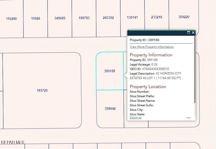This screenshot has height=149, width=216.
Task: Click the popup's vertical scrollbar
Action: [x=195, y=70]
